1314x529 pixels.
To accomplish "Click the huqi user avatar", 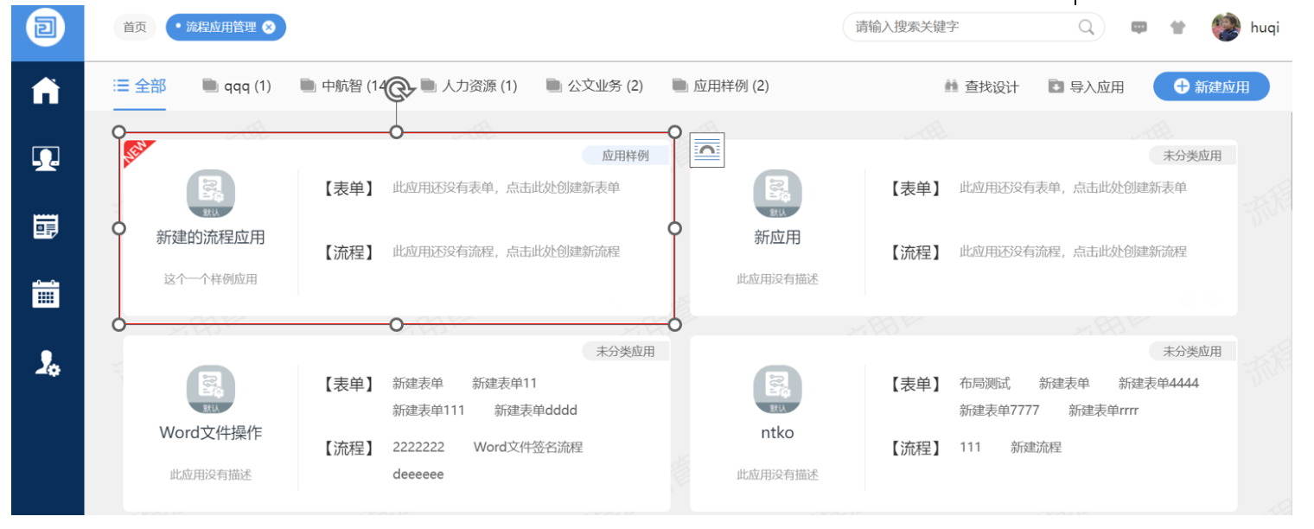I will pos(1226,27).
